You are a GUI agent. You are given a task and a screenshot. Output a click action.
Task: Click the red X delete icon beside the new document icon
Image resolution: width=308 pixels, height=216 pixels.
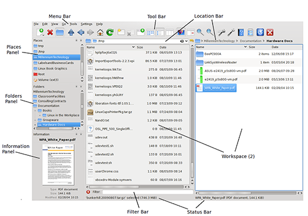click(x=50, y=32)
